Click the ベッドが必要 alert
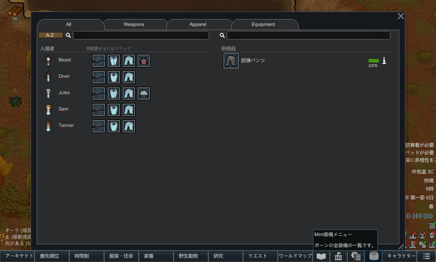This screenshot has width=436, height=262. (420, 153)
